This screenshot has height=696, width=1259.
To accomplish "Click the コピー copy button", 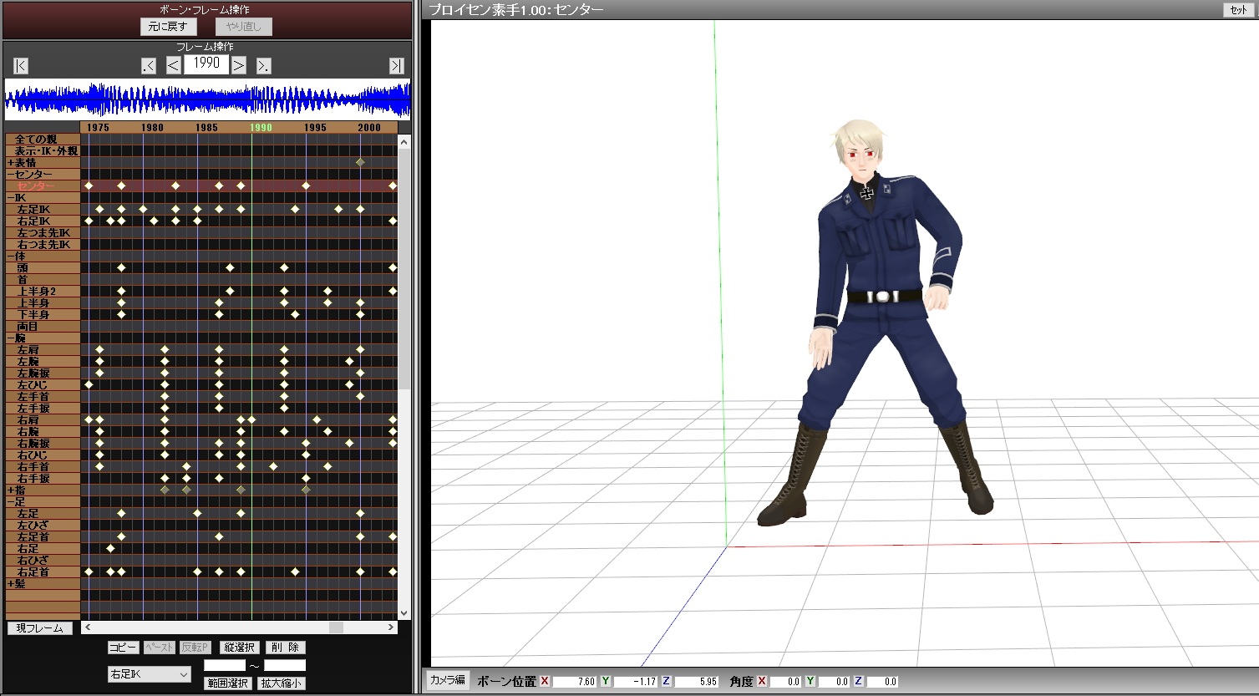I will [123, 648].
